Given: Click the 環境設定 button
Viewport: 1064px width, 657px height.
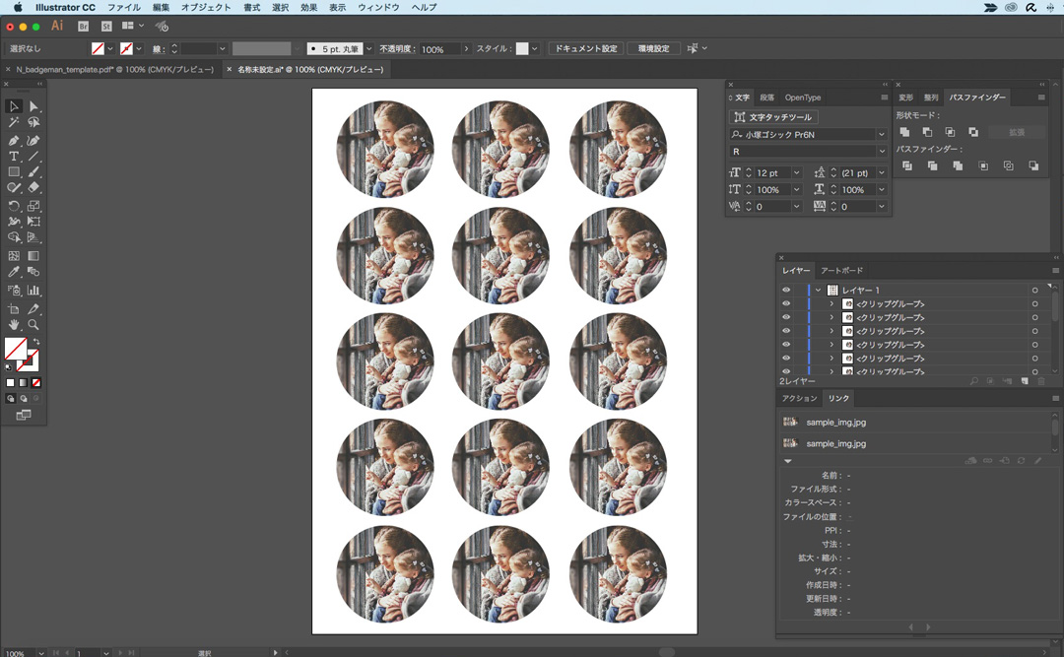Looking at the screenshot, I should (x=653, y=48).
